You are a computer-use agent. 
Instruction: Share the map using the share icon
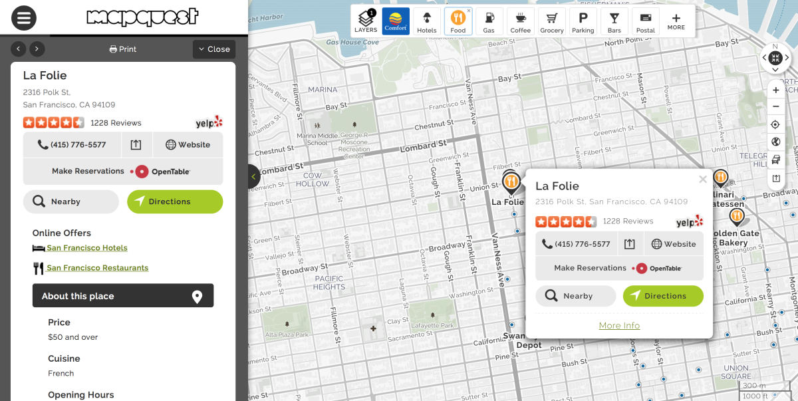(x=775, y=178)
